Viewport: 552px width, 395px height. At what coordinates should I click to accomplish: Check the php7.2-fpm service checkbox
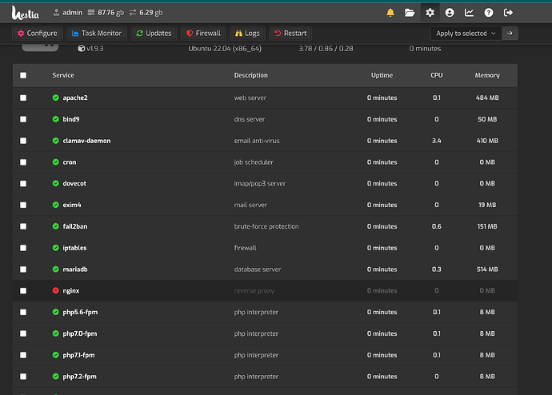pyautogui.click(x=23, y=377)
